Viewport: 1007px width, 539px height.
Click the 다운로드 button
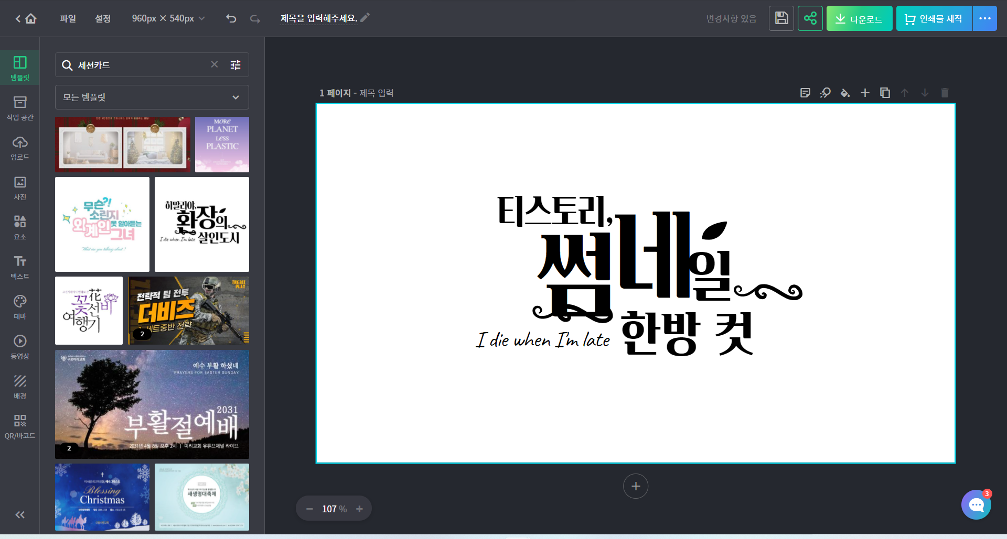click(x=859, y=18)
